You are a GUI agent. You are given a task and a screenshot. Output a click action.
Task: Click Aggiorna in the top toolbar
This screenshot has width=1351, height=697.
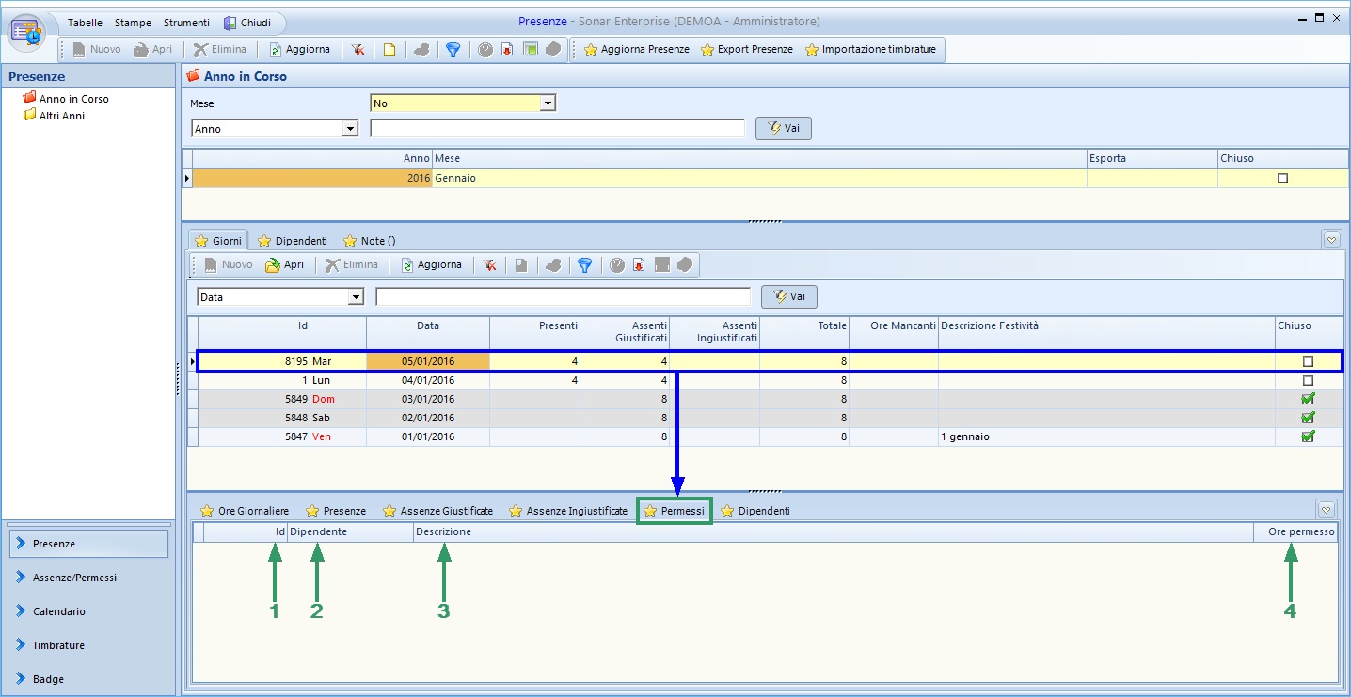pos(299,50)
